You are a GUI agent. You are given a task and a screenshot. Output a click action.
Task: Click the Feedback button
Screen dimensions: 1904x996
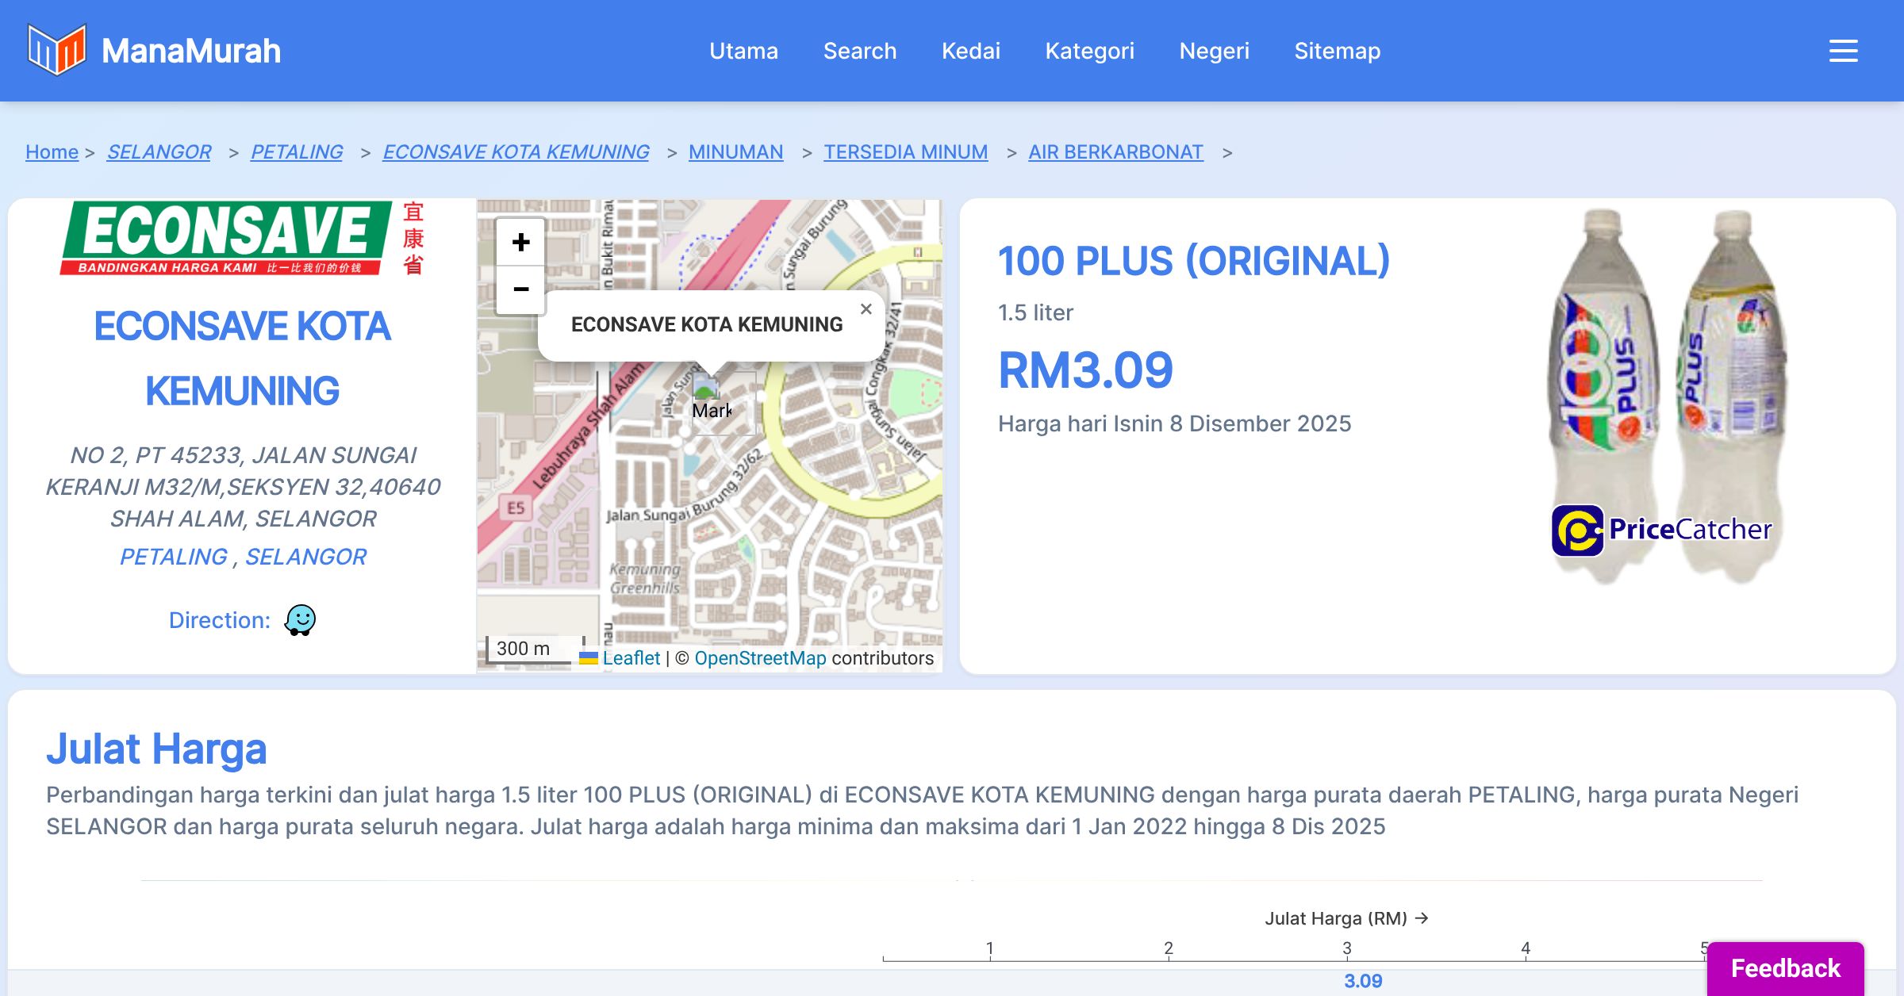coord(1785,968)
